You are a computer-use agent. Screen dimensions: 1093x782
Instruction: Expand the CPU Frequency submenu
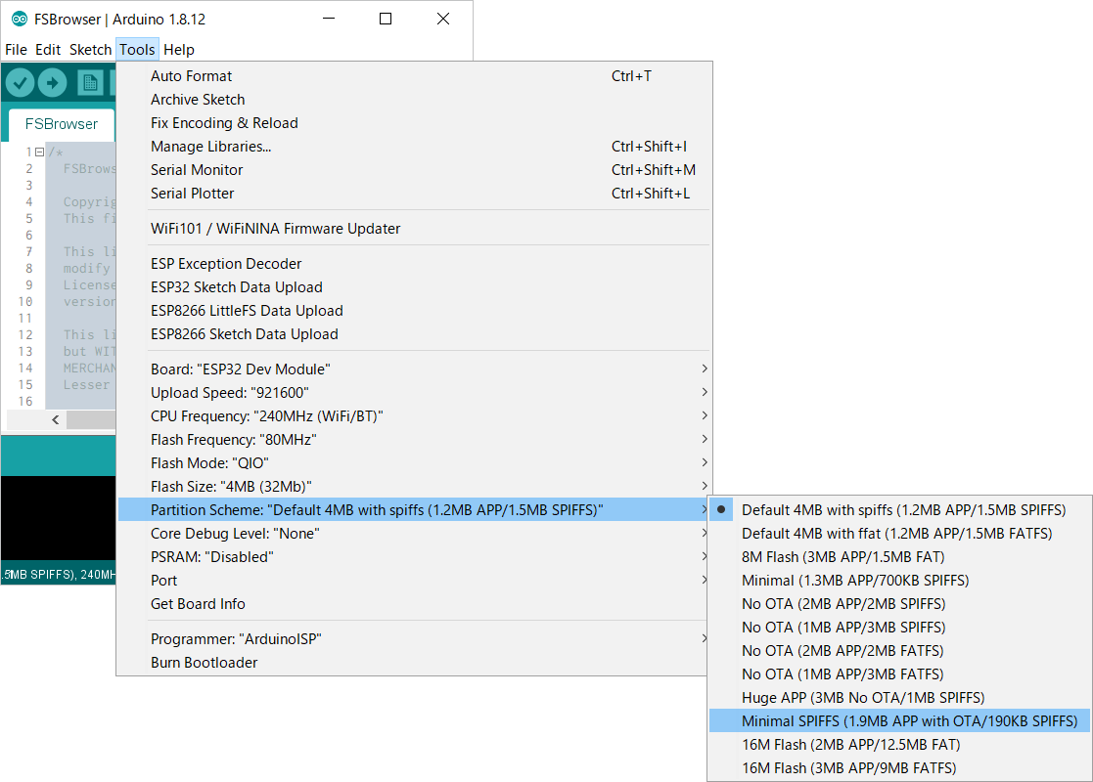pos(415,416)
